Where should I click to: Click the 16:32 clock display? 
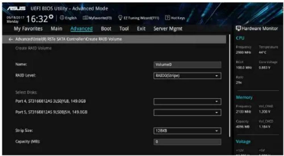37,19
